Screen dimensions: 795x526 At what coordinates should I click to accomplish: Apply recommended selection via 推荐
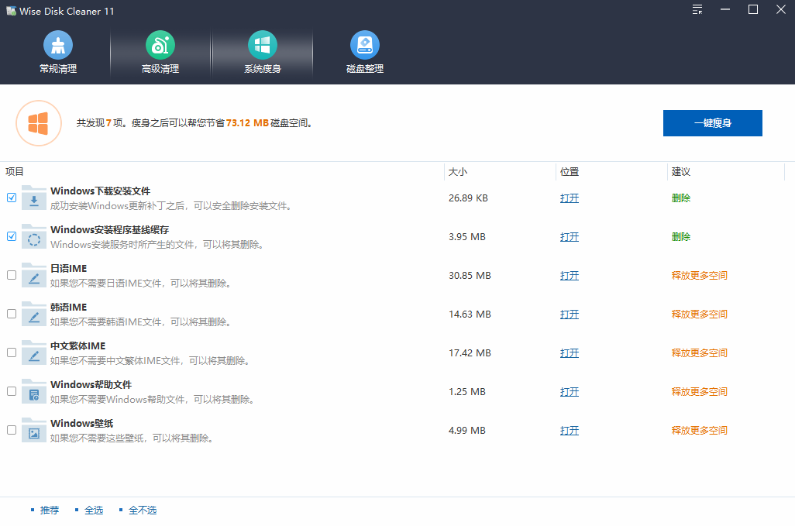pyautogui.click(x=50, y=510)
